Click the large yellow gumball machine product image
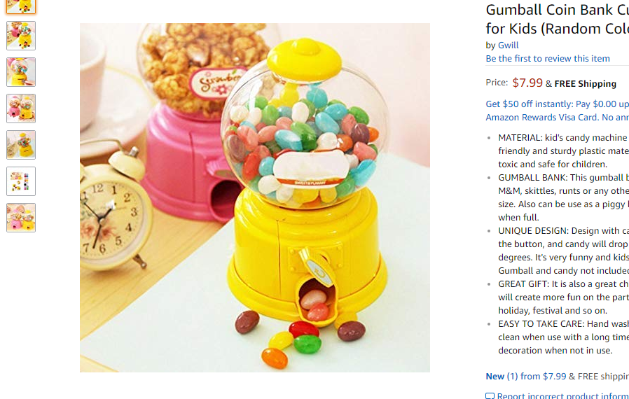 [255, 197]
